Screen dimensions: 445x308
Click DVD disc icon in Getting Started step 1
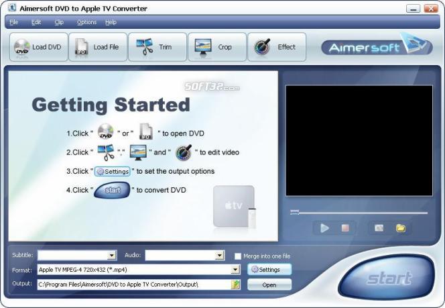106,132
